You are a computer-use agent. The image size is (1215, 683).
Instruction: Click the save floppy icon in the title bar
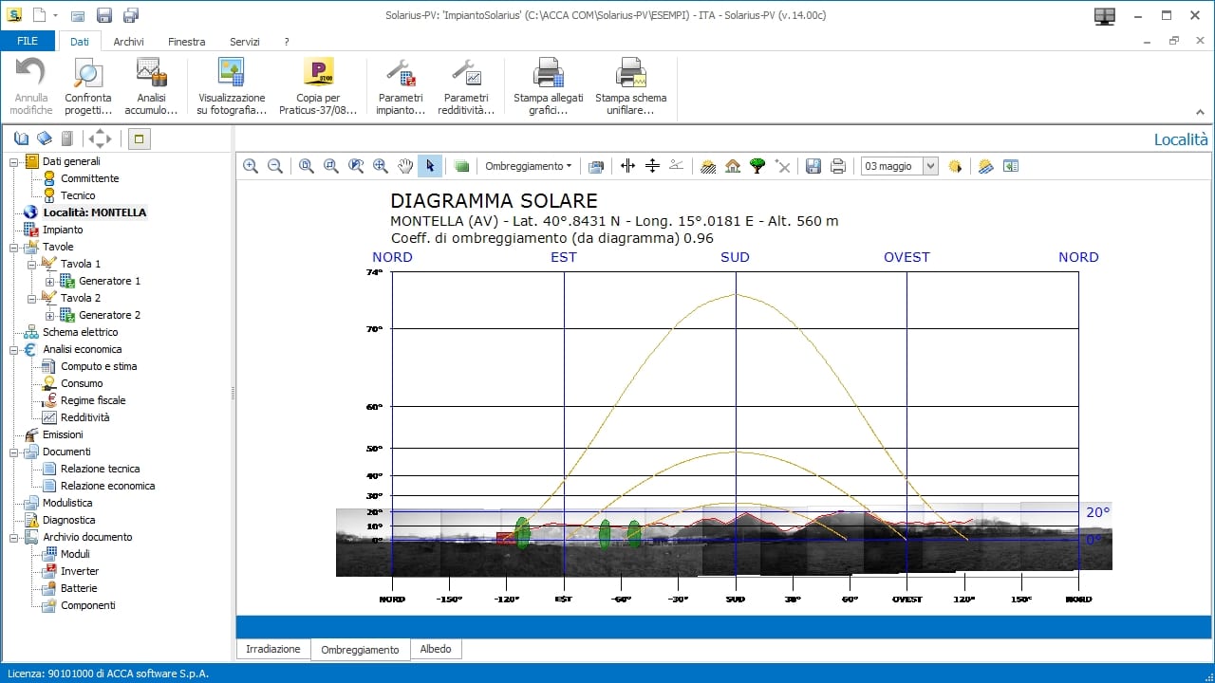(104, 15)
